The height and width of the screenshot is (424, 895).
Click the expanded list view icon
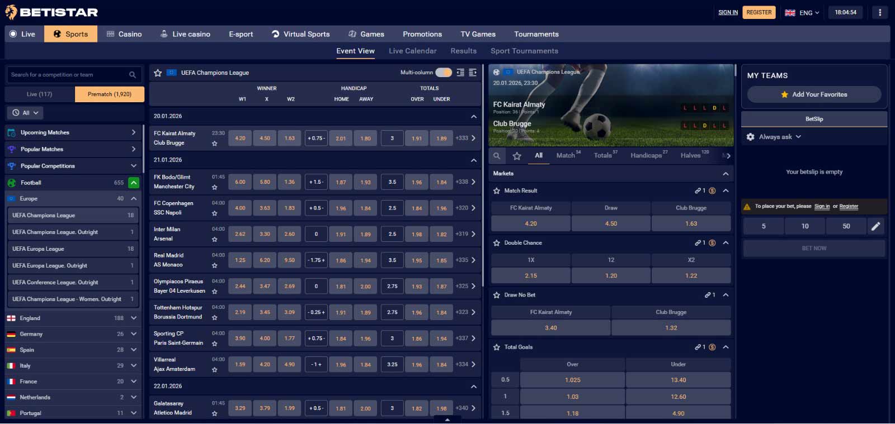(473, 73)
